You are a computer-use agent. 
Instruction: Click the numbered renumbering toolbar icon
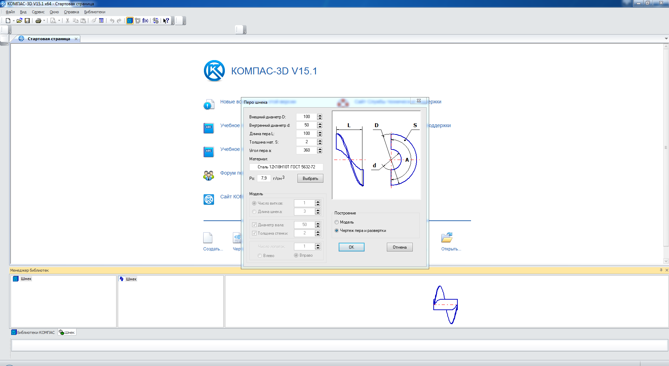point(156,21)
